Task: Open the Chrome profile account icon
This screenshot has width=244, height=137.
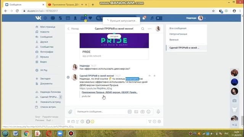Action: click(234, 11)
